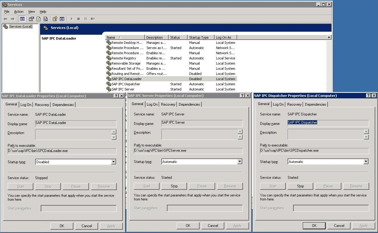Viewport: 378px width, 233px height.
Task: Stop the service in SAP IPC Server Properties
Action: [174, 186]
